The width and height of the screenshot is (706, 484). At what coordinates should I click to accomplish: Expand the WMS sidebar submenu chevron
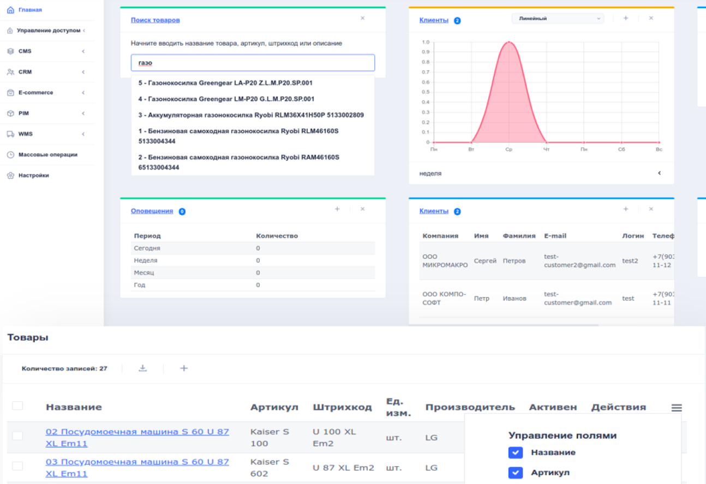point(83,134)
